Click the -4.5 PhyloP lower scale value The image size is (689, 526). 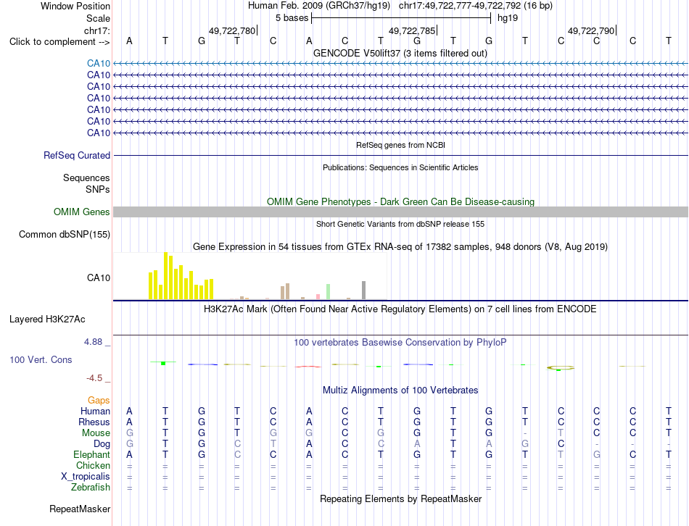tap(94, 378)
